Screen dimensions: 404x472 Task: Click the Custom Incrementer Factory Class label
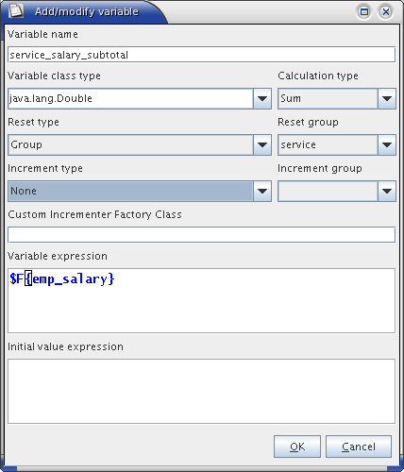tap(94, 214)
